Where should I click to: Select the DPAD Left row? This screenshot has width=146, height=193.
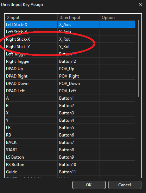[x=70, y=91]
